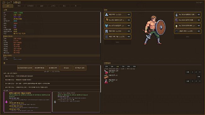Viewport: 205px width, 115px height.
Task: Click the axe weapon icon No.250
Action: 106,20
